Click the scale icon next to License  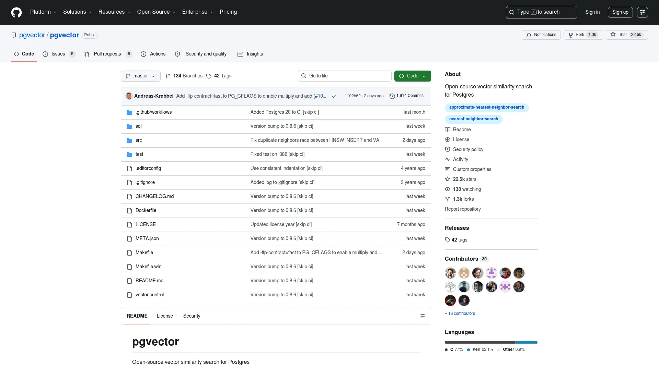(x=448, y=139)
